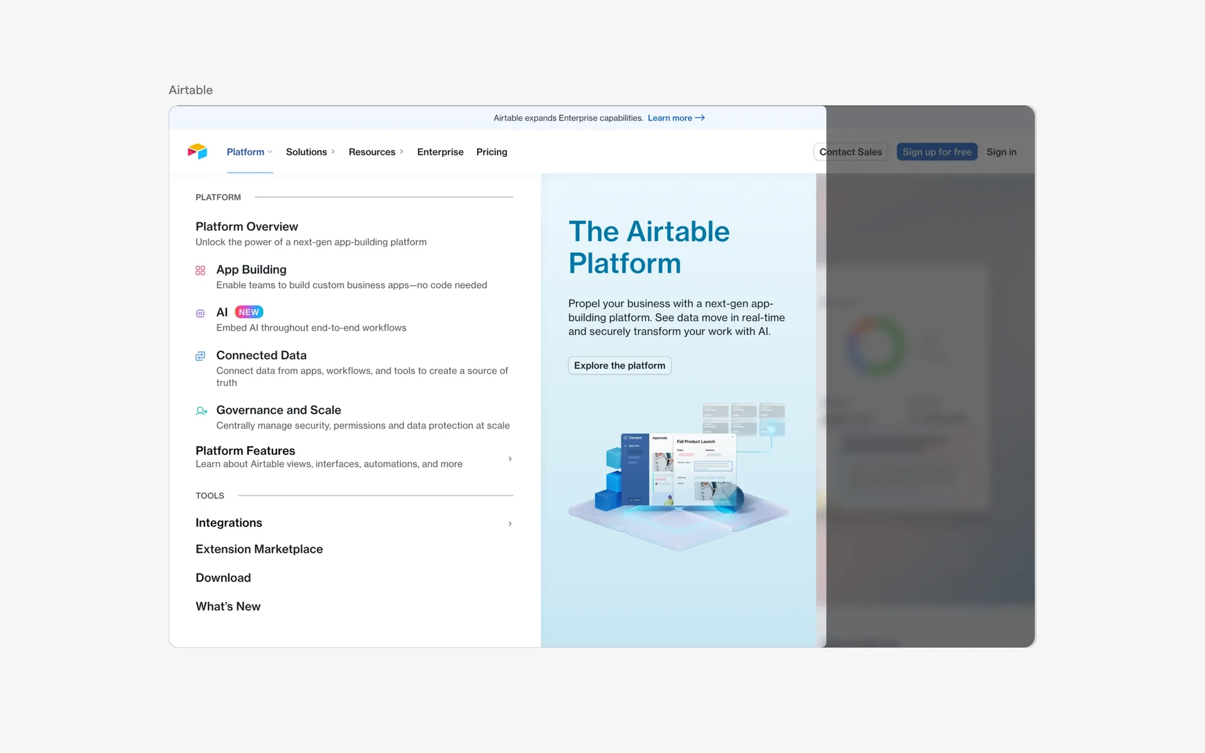
Task: Click the Connected Data sync icon
Action: 200,356
